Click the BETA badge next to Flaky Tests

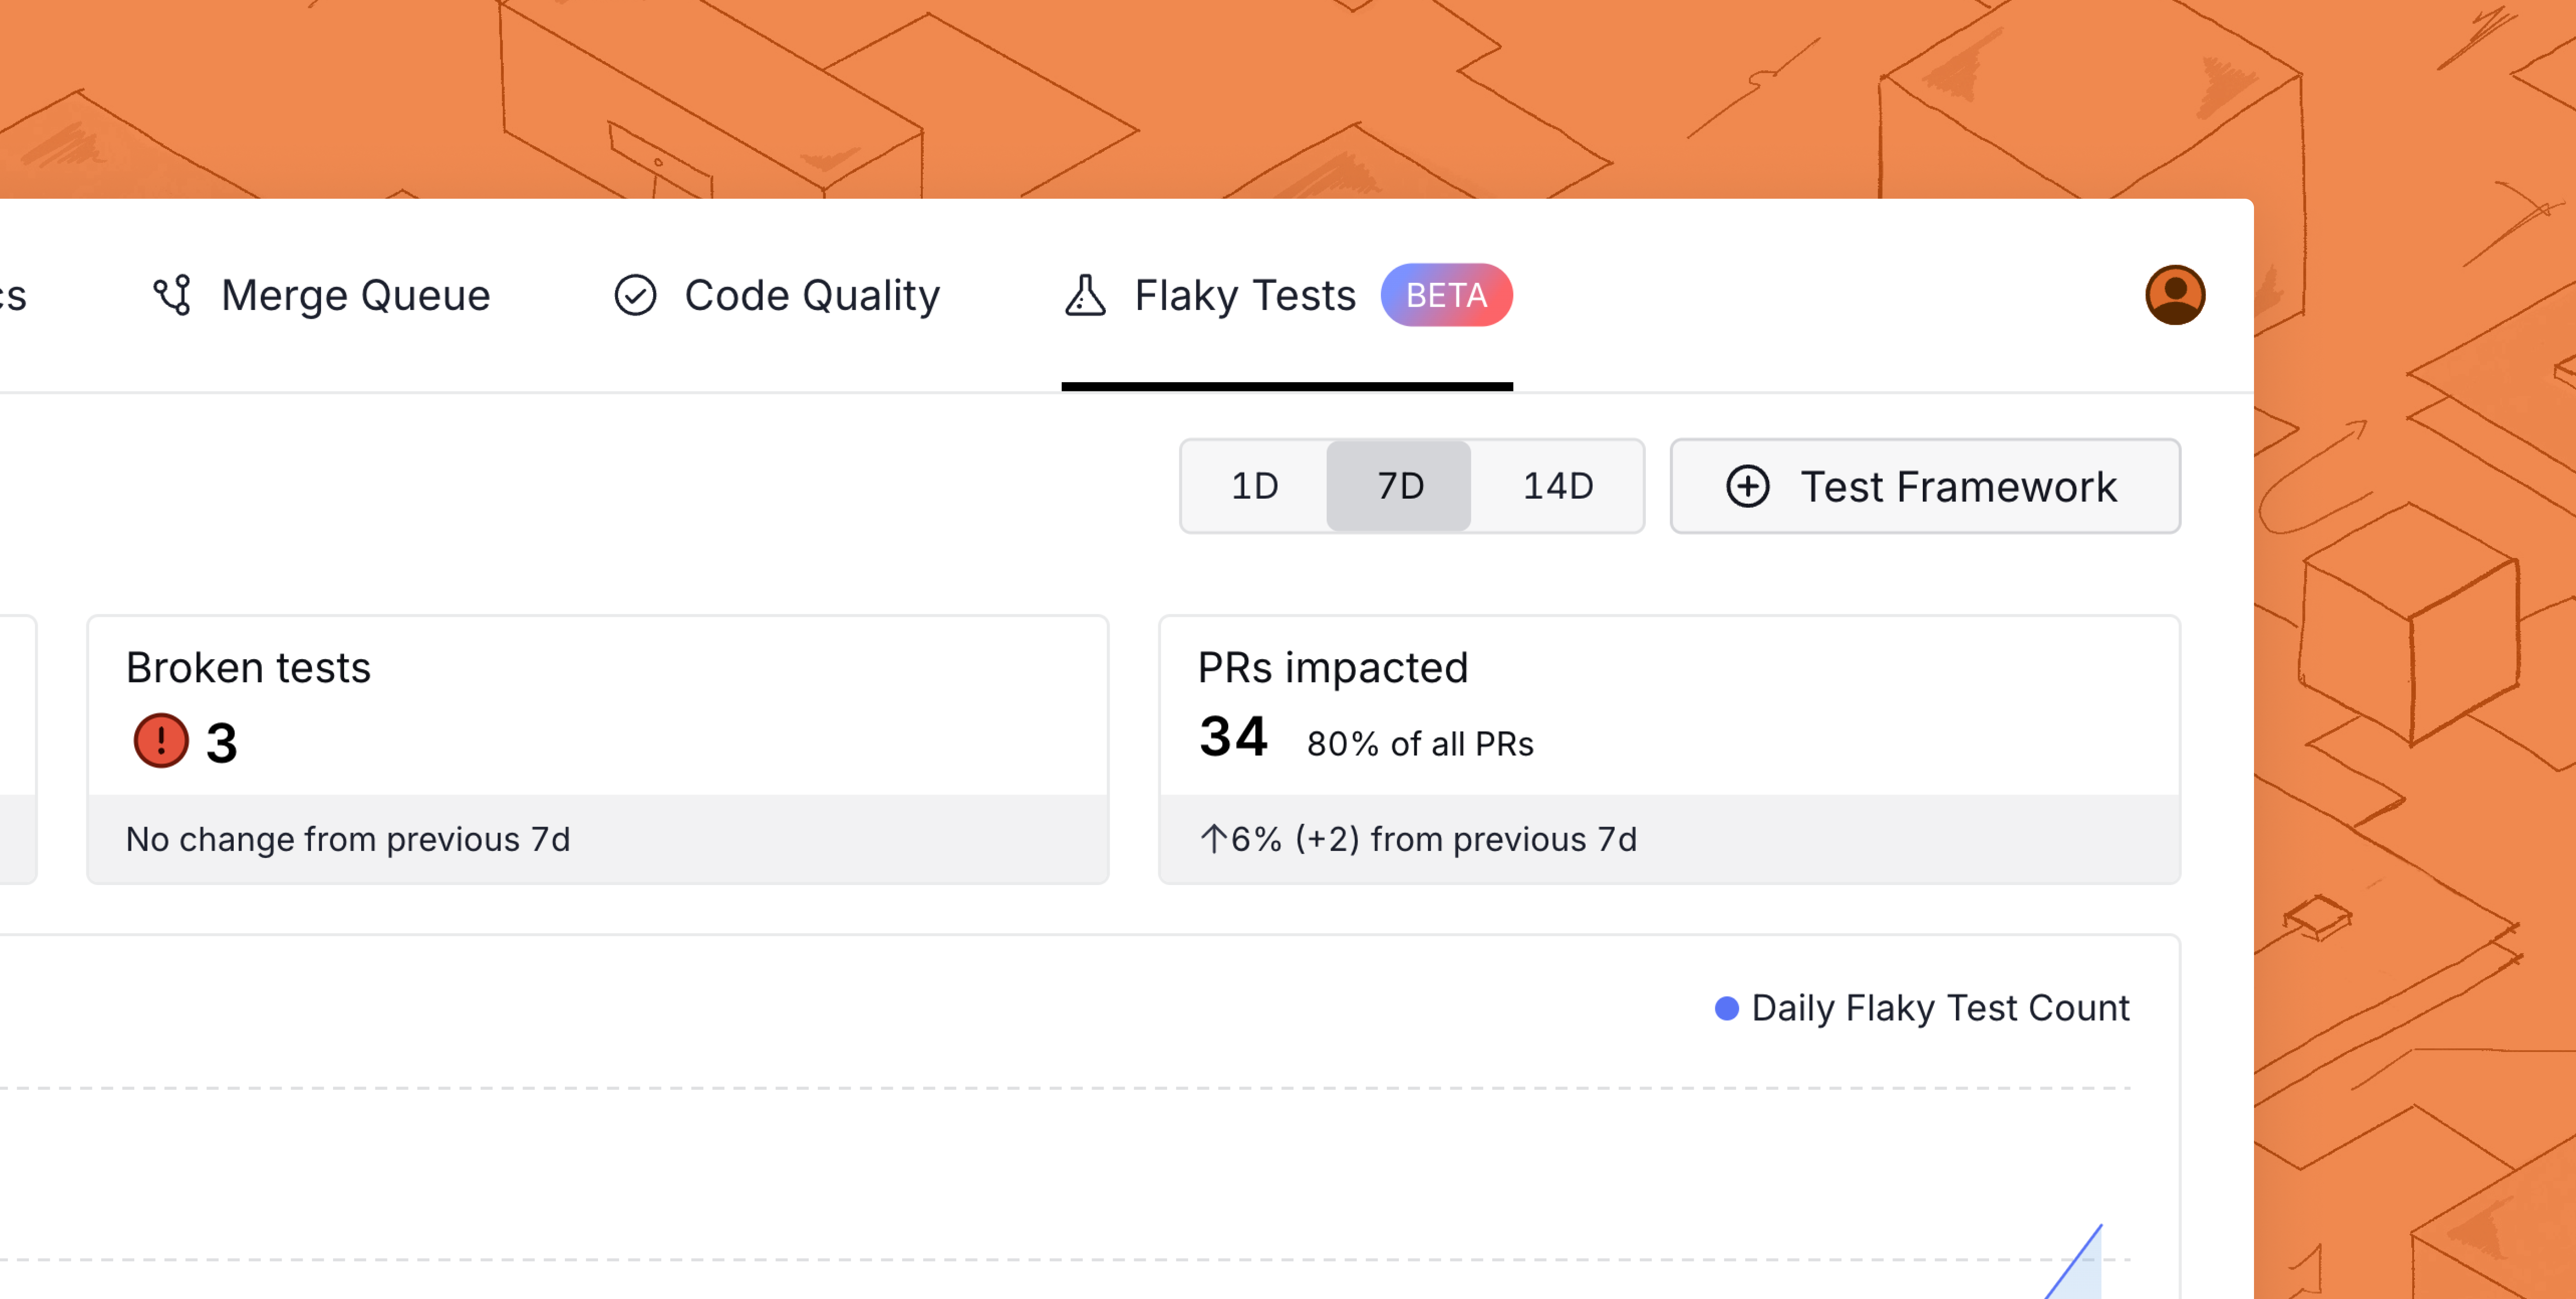click(x=1446, y=295)
